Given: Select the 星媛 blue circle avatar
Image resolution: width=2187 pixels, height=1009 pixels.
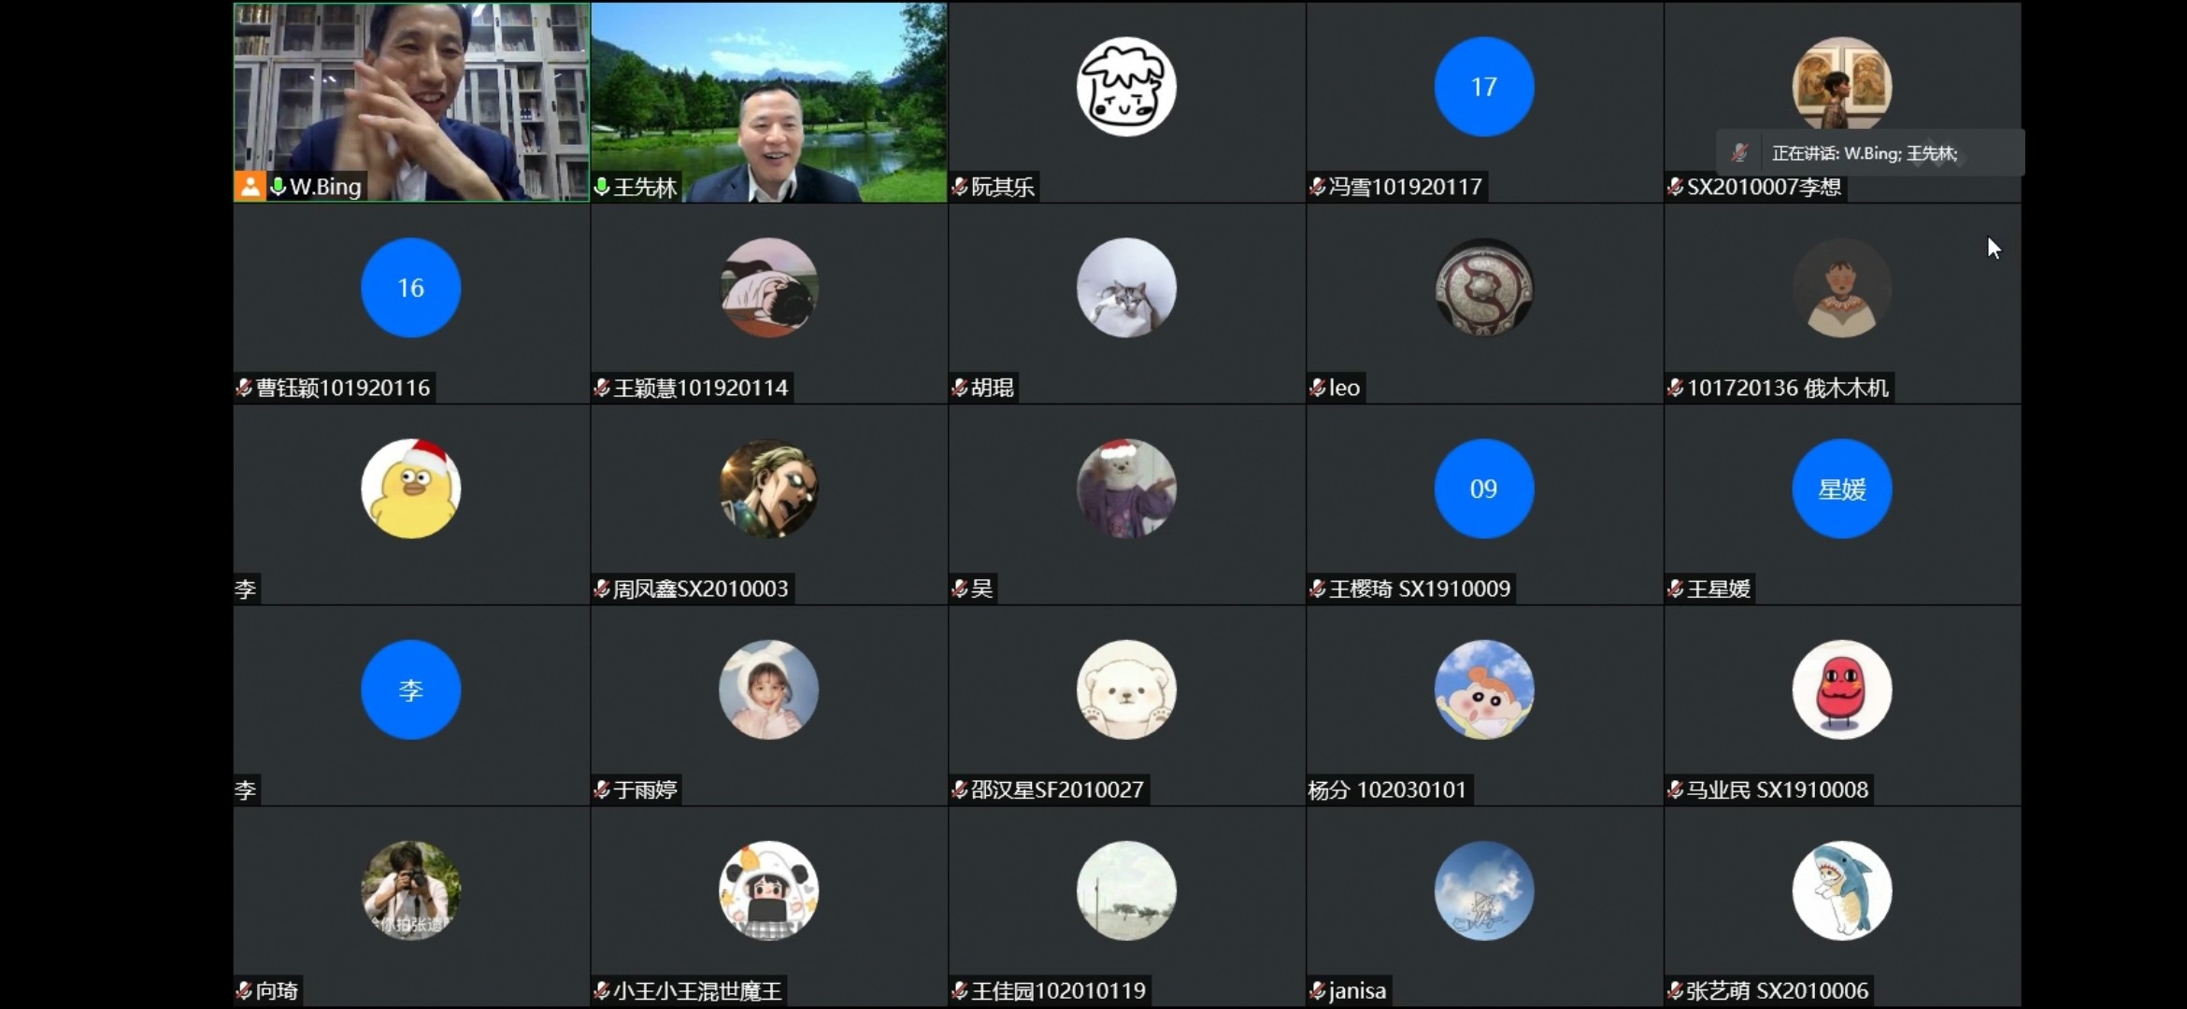Looking at the screenshot, I should (x=1842, y=489).
